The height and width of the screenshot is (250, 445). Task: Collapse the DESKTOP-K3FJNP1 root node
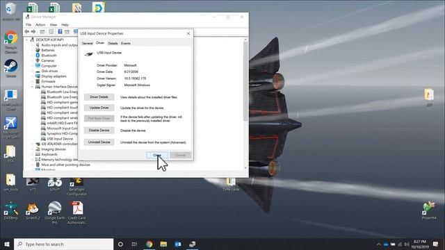[x=27, y=40]
